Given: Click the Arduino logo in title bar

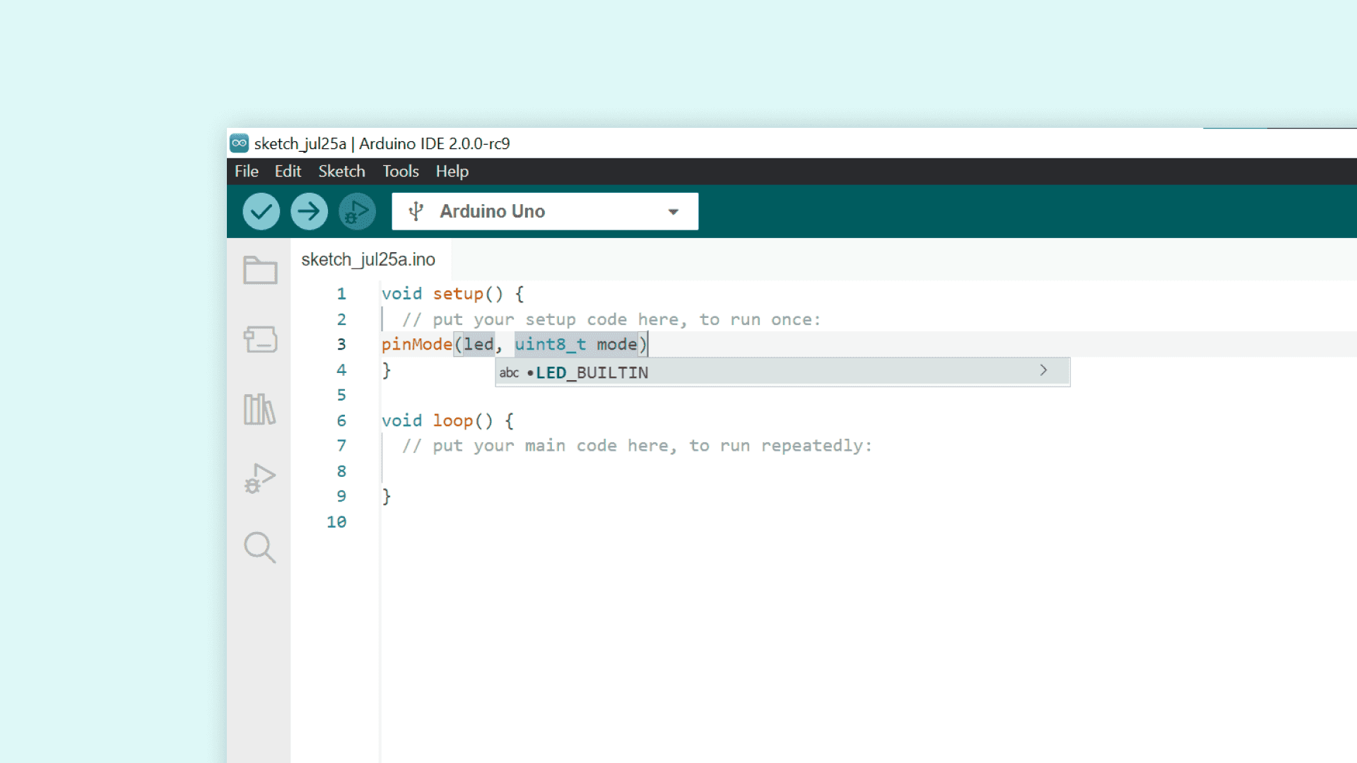Looking at the screenshot, I should (240, 143).
